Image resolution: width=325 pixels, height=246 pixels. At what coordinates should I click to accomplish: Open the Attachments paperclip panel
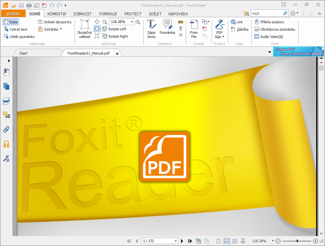(6, 129)
